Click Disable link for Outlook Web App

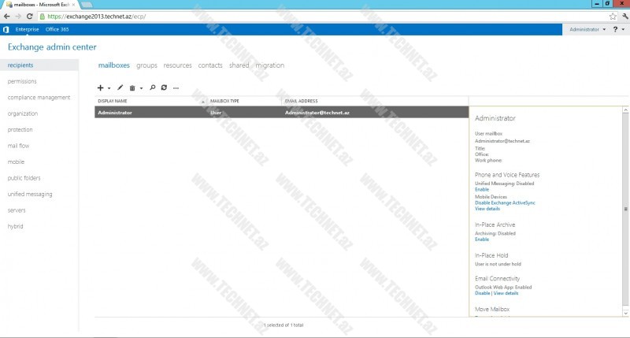pyautogui.click(x=483, y=293)
